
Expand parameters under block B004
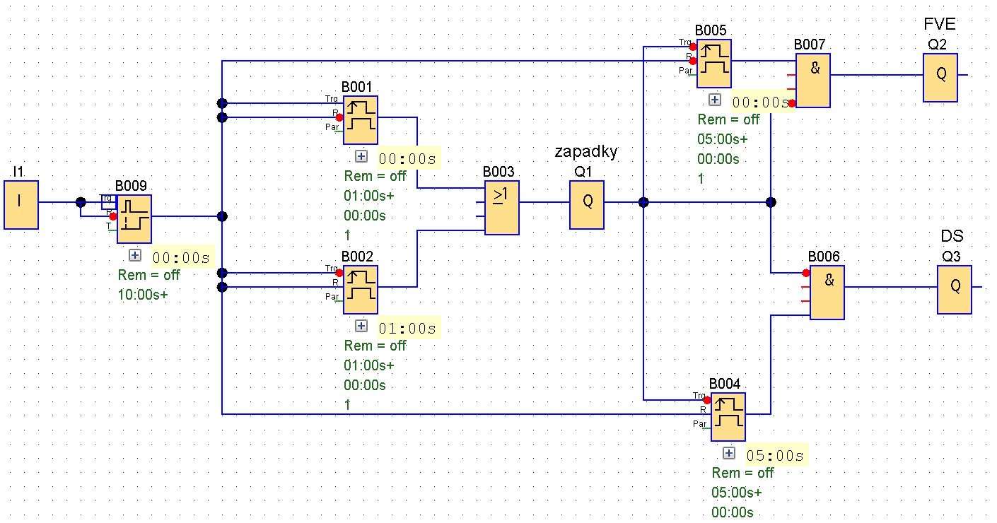click(x=729, y=454)
